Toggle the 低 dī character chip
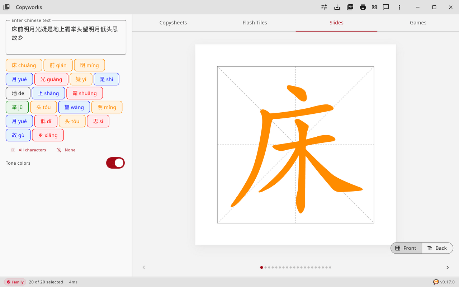This screenshot has height=287, width=459. [46, 121]
